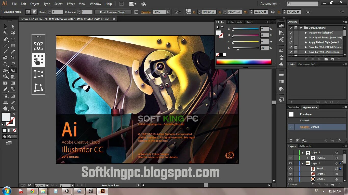Select the Rotate tool

pos(5,64)
